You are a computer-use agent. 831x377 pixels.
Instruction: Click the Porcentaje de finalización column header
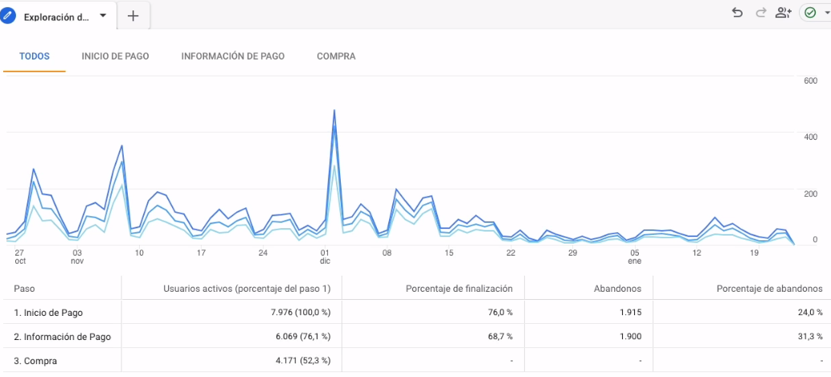click(x=459, y=289)
